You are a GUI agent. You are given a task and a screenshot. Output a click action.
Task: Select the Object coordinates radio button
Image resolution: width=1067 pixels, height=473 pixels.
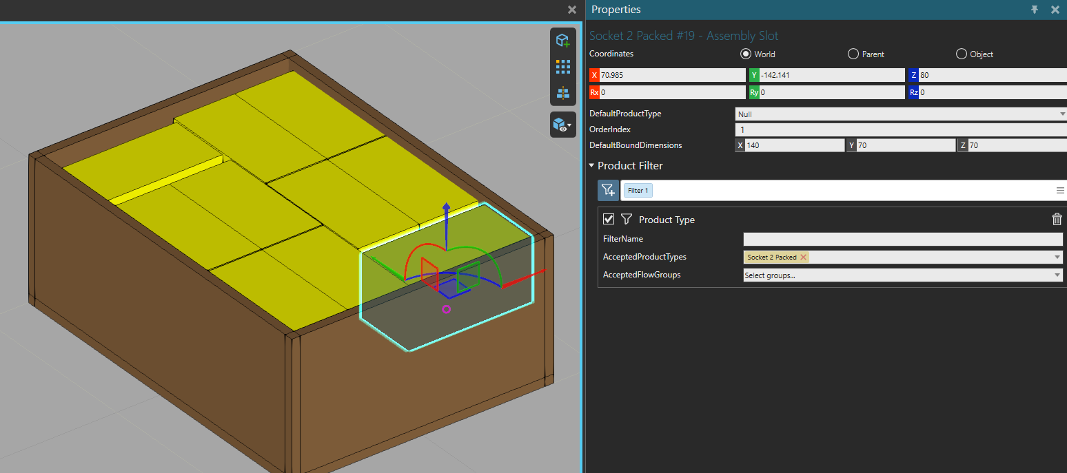pos(962,54)
